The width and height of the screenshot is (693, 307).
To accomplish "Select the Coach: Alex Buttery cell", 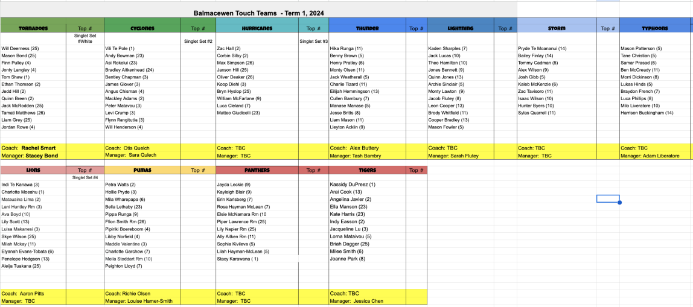I will pyautogui.click(x=367, y=148).
